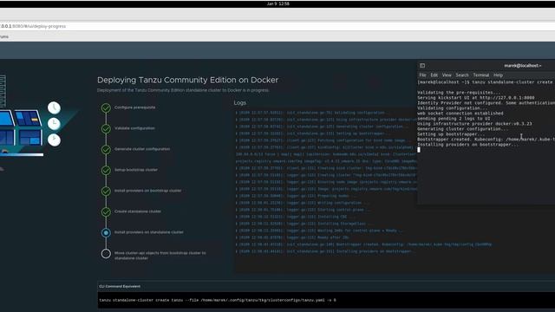Click the Configure prerequisite green checkmark icon
The width and height of the screenshot is (555, 312).
tap(106, 107)
